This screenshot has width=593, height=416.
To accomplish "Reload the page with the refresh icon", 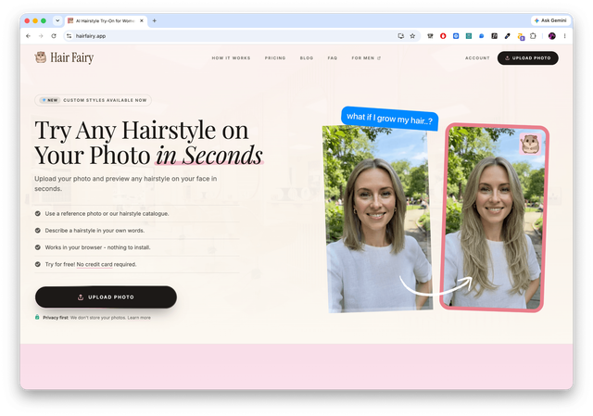I will [54, 36].
